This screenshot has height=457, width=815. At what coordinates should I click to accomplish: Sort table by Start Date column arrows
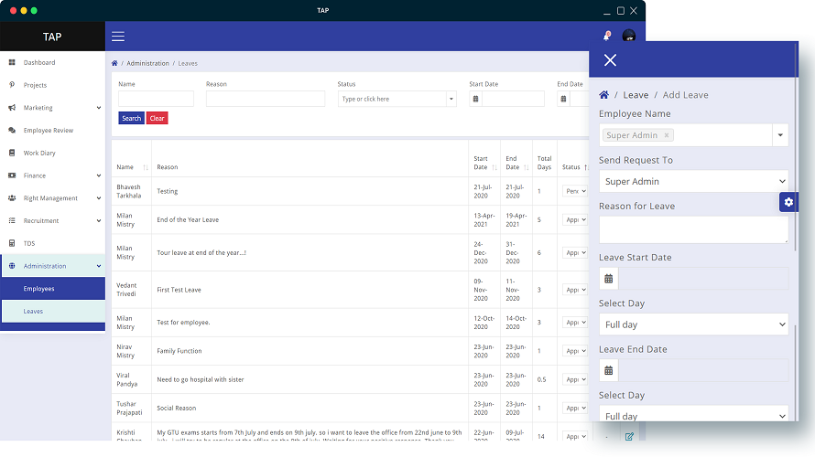[494, 167]
